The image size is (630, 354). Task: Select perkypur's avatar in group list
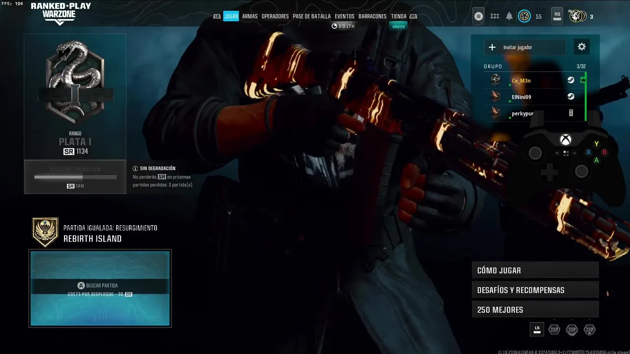(x=496, y=113)
